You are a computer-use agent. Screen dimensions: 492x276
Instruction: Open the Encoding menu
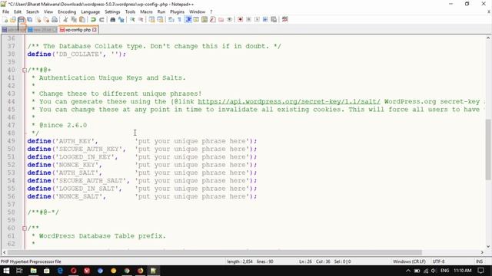67,11
